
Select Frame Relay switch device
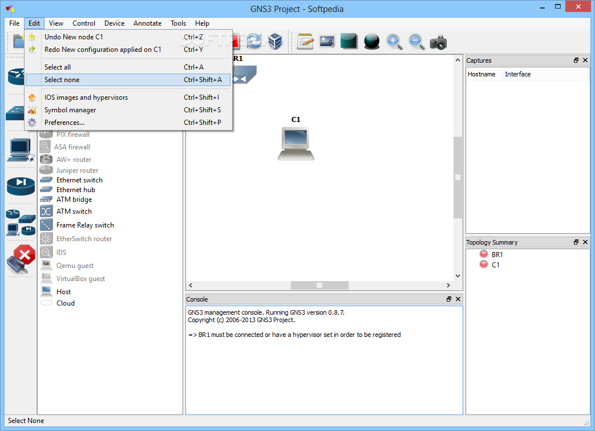coord(85,225)
